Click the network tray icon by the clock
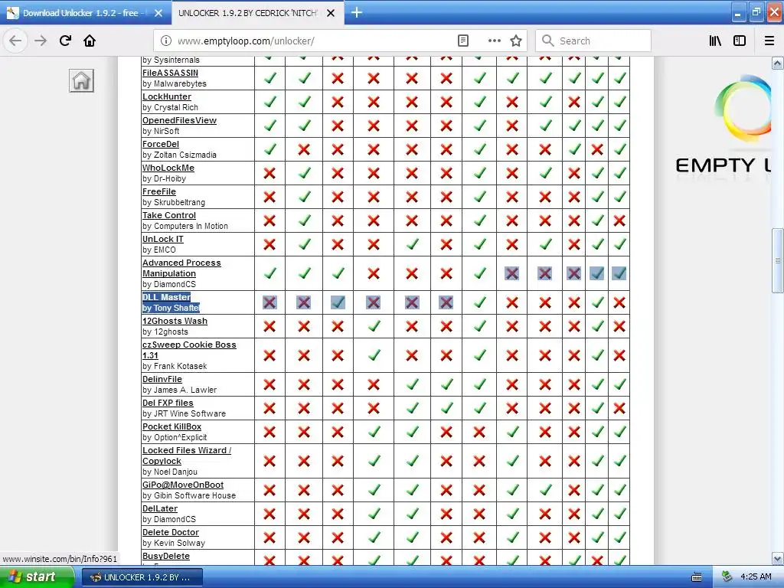Image resolution: width=784 pixels, height=588 pixels. pyautogui.click(x=727, y=577)
